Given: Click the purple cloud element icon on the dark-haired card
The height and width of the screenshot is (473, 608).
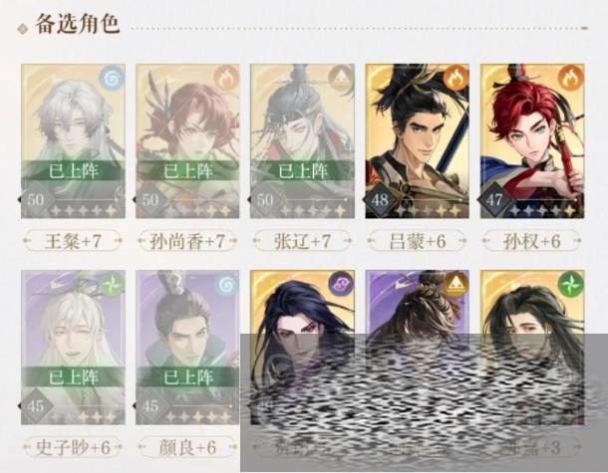Looking at the screenshot, I should click(341, 285).
